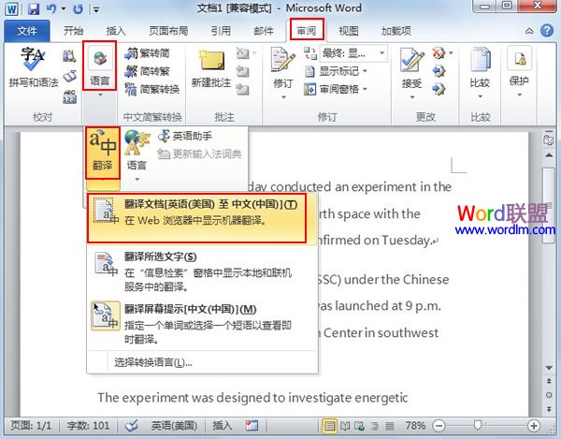
Task: Expand the Customize Quick Access Toolbar arrow
Action: pyautogui.click(x=96, y=9)
